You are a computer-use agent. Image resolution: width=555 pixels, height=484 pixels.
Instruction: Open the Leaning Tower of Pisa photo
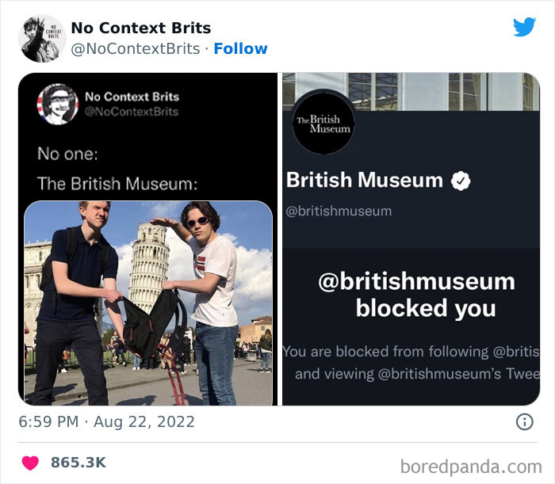148,302
